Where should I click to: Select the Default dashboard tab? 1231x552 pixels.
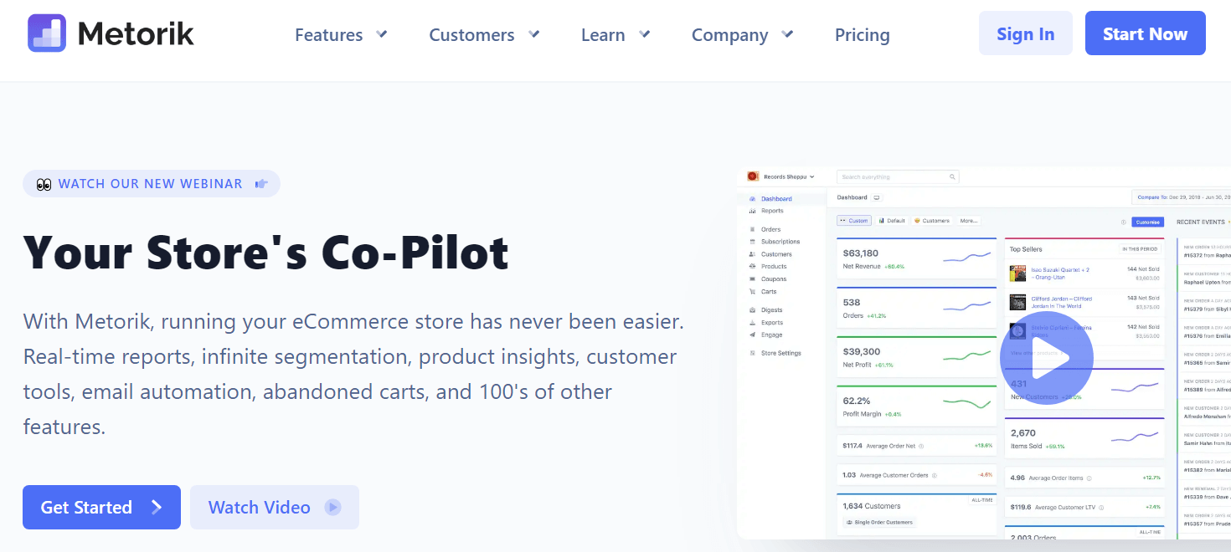pyautogui.click(x=892, y=221)
